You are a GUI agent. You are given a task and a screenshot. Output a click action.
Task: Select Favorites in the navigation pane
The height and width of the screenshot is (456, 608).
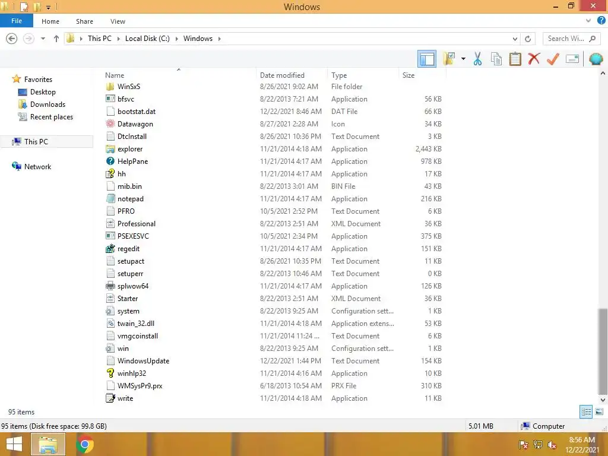pos(38,79)
